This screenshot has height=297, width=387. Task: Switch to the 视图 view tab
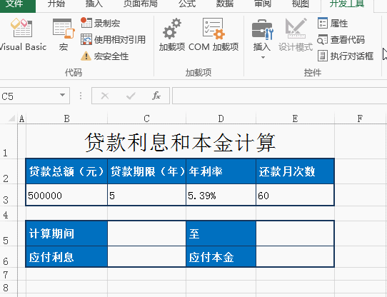[x=300, y=4]
